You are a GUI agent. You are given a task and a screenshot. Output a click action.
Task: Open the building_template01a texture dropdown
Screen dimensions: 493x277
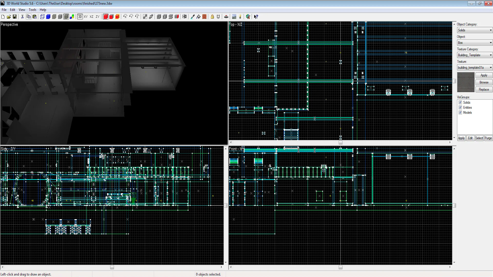coord(490,67)
